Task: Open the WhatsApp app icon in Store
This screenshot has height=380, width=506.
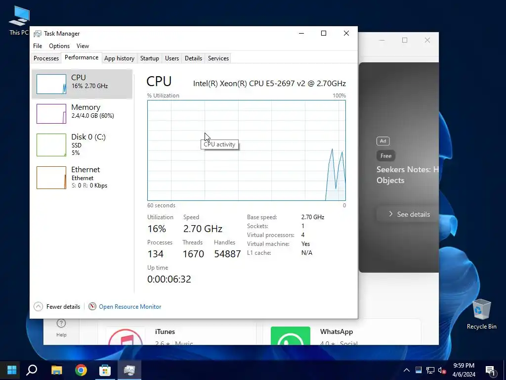Action: [x=290, y=336]
